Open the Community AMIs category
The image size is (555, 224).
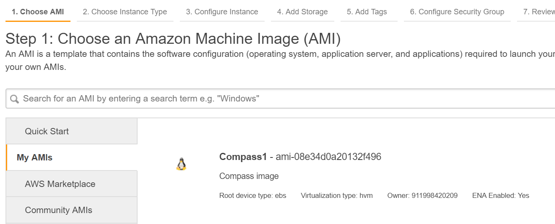pyautogui.click(x=58, y=210)
